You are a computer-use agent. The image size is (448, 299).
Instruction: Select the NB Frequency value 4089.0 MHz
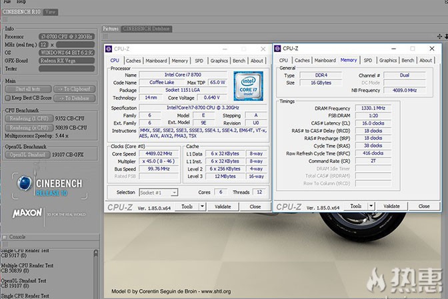[405, 90]
